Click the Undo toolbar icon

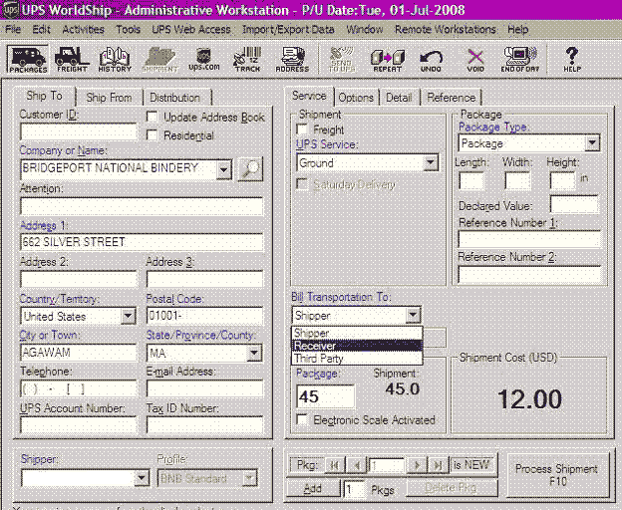tap(431, 60)
